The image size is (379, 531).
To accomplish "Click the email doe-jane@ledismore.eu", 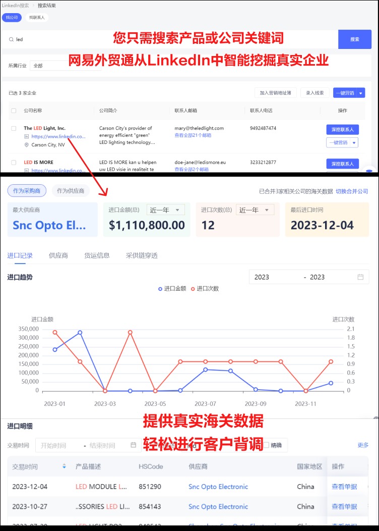I will tap(200, 163).
